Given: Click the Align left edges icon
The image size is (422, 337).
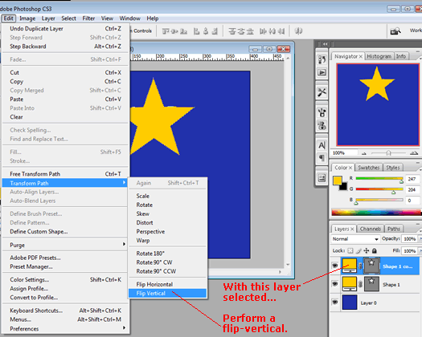Looking at the screenshot, I should pyautogui.click(x=196, y=31).
